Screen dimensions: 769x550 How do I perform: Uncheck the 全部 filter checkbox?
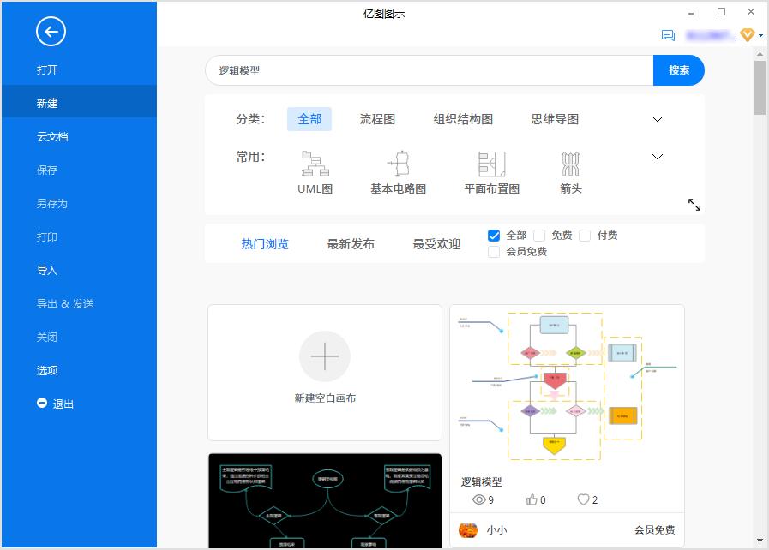click(x=493, y=235)
